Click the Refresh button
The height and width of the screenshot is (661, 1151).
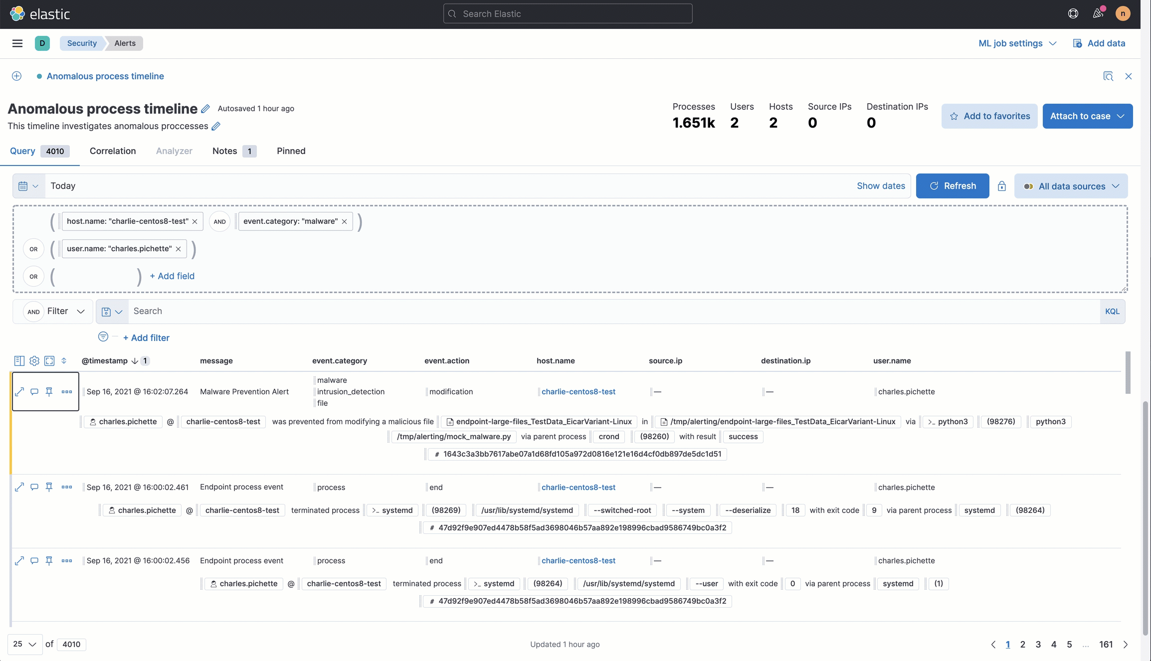[952, 185]
